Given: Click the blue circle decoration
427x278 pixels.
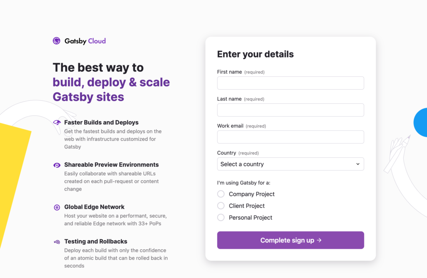Looking at the screenshot, I should (421, 123).
